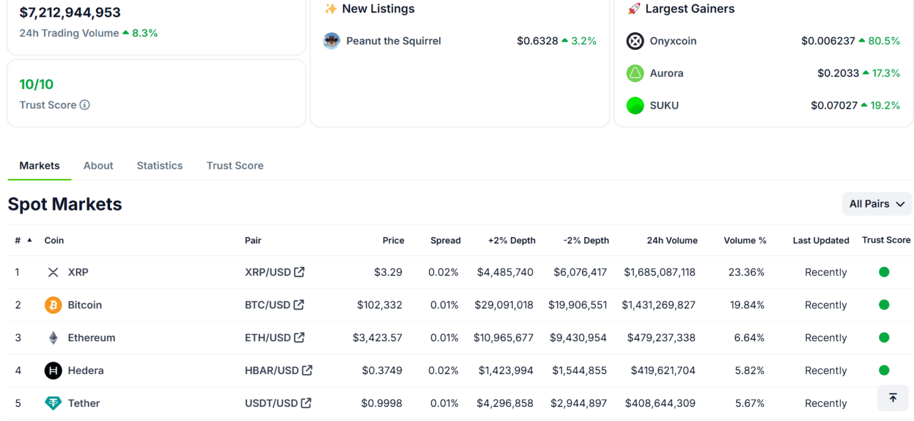Click the Bitcoin coin icon
Screen dimensions: 914x421
tap(53, 305)
